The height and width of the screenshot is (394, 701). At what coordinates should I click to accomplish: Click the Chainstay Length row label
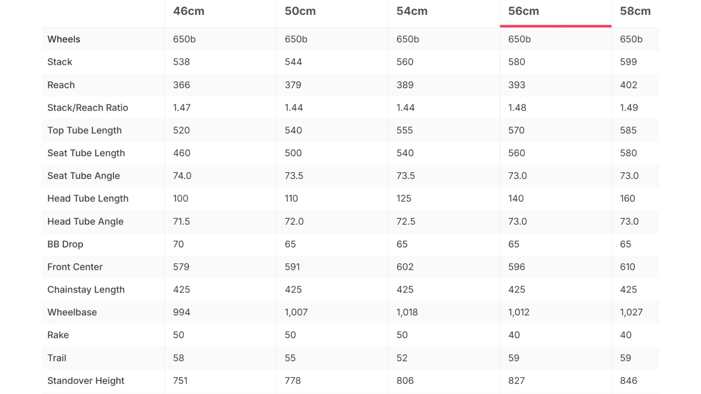click(86, 290)
